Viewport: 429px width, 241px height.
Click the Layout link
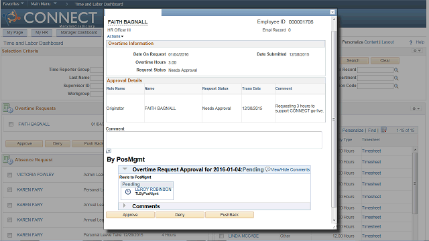click(387, 42)
